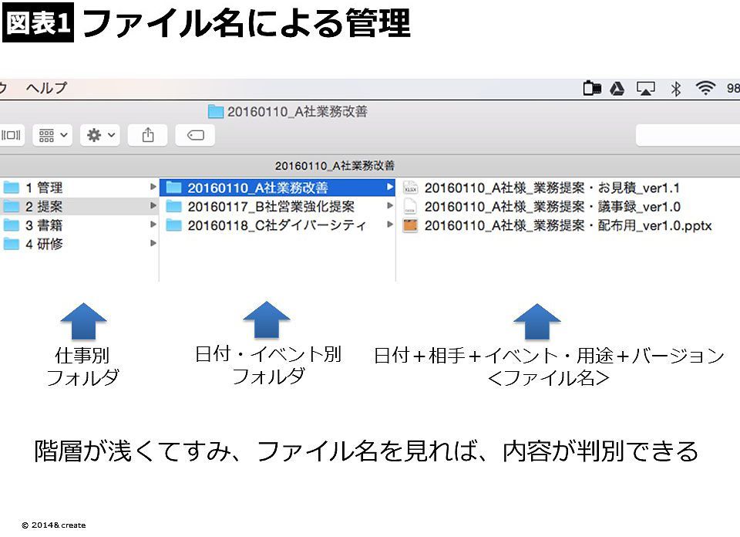Open the Wi-Fi status menu
740x537 pixels.
(x=705, y=89)
